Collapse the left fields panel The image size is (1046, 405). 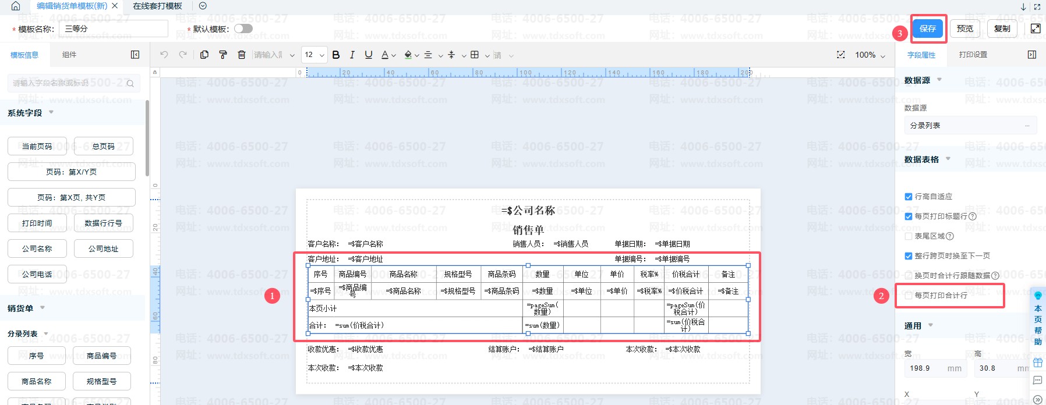[x=135, y=55]
